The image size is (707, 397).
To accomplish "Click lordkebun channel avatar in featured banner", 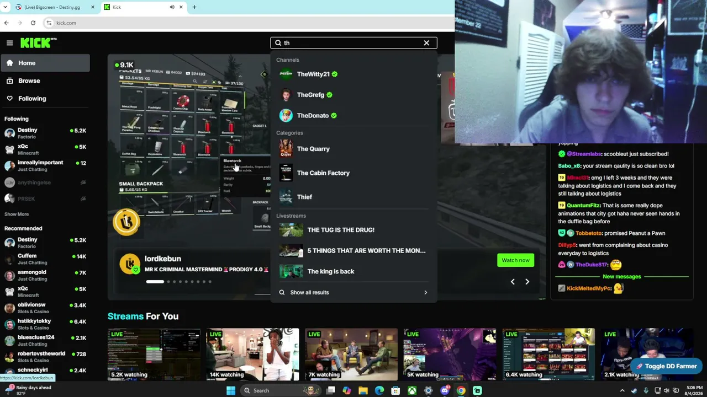I will pos(130,264).
